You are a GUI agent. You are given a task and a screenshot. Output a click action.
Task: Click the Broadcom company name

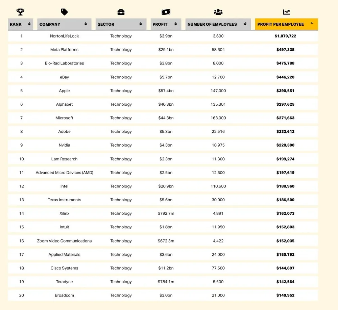coord(64,295)
